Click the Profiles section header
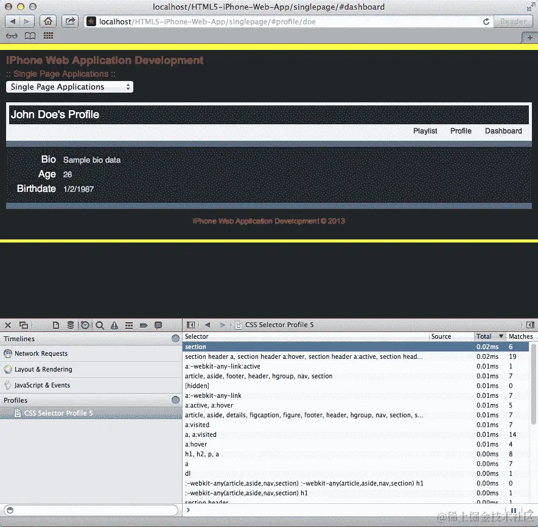The image size is (538, 527). point(91,400)
